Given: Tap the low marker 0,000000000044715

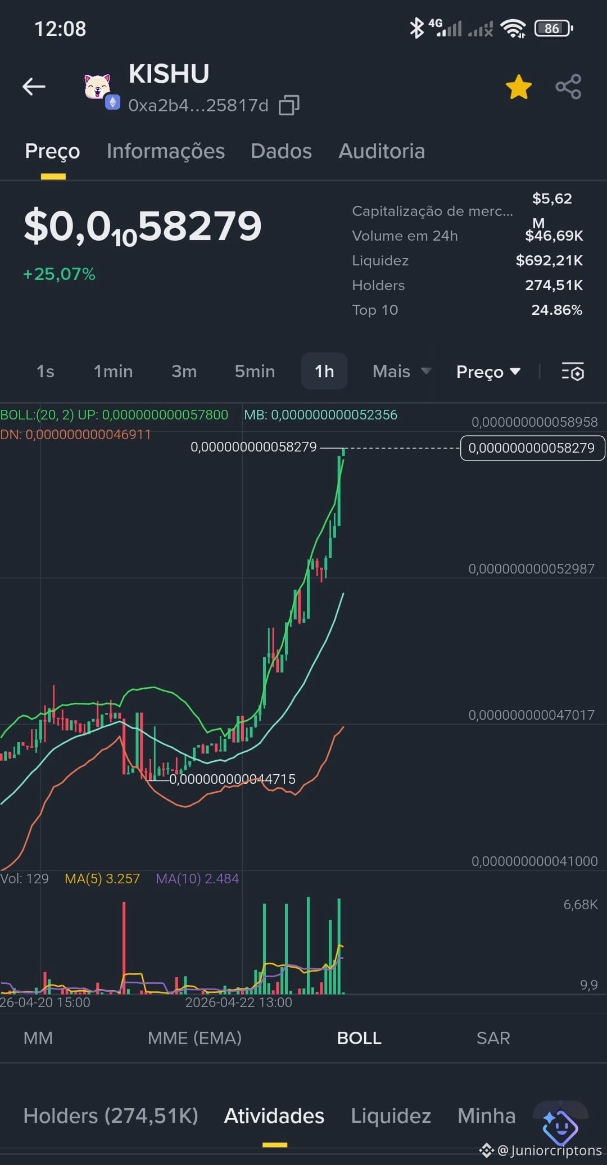Looking at the screenshot, I should pos(232,779).
